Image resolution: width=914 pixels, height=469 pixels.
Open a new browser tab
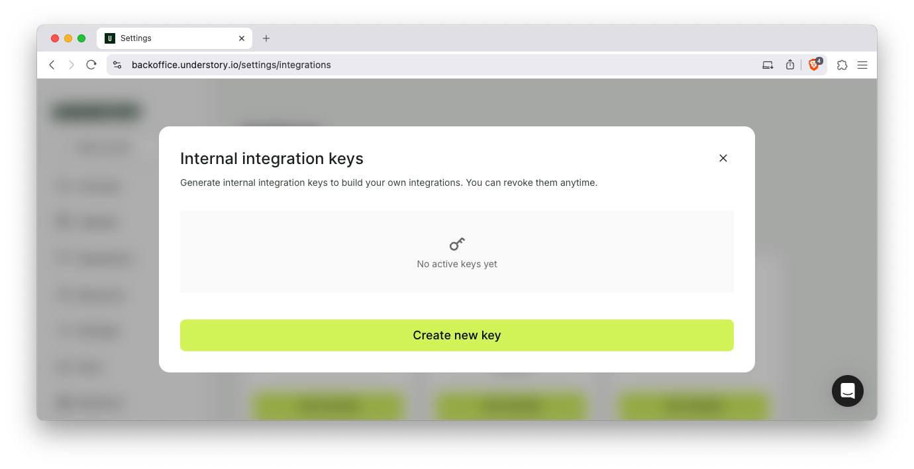(x=266, y=38)
